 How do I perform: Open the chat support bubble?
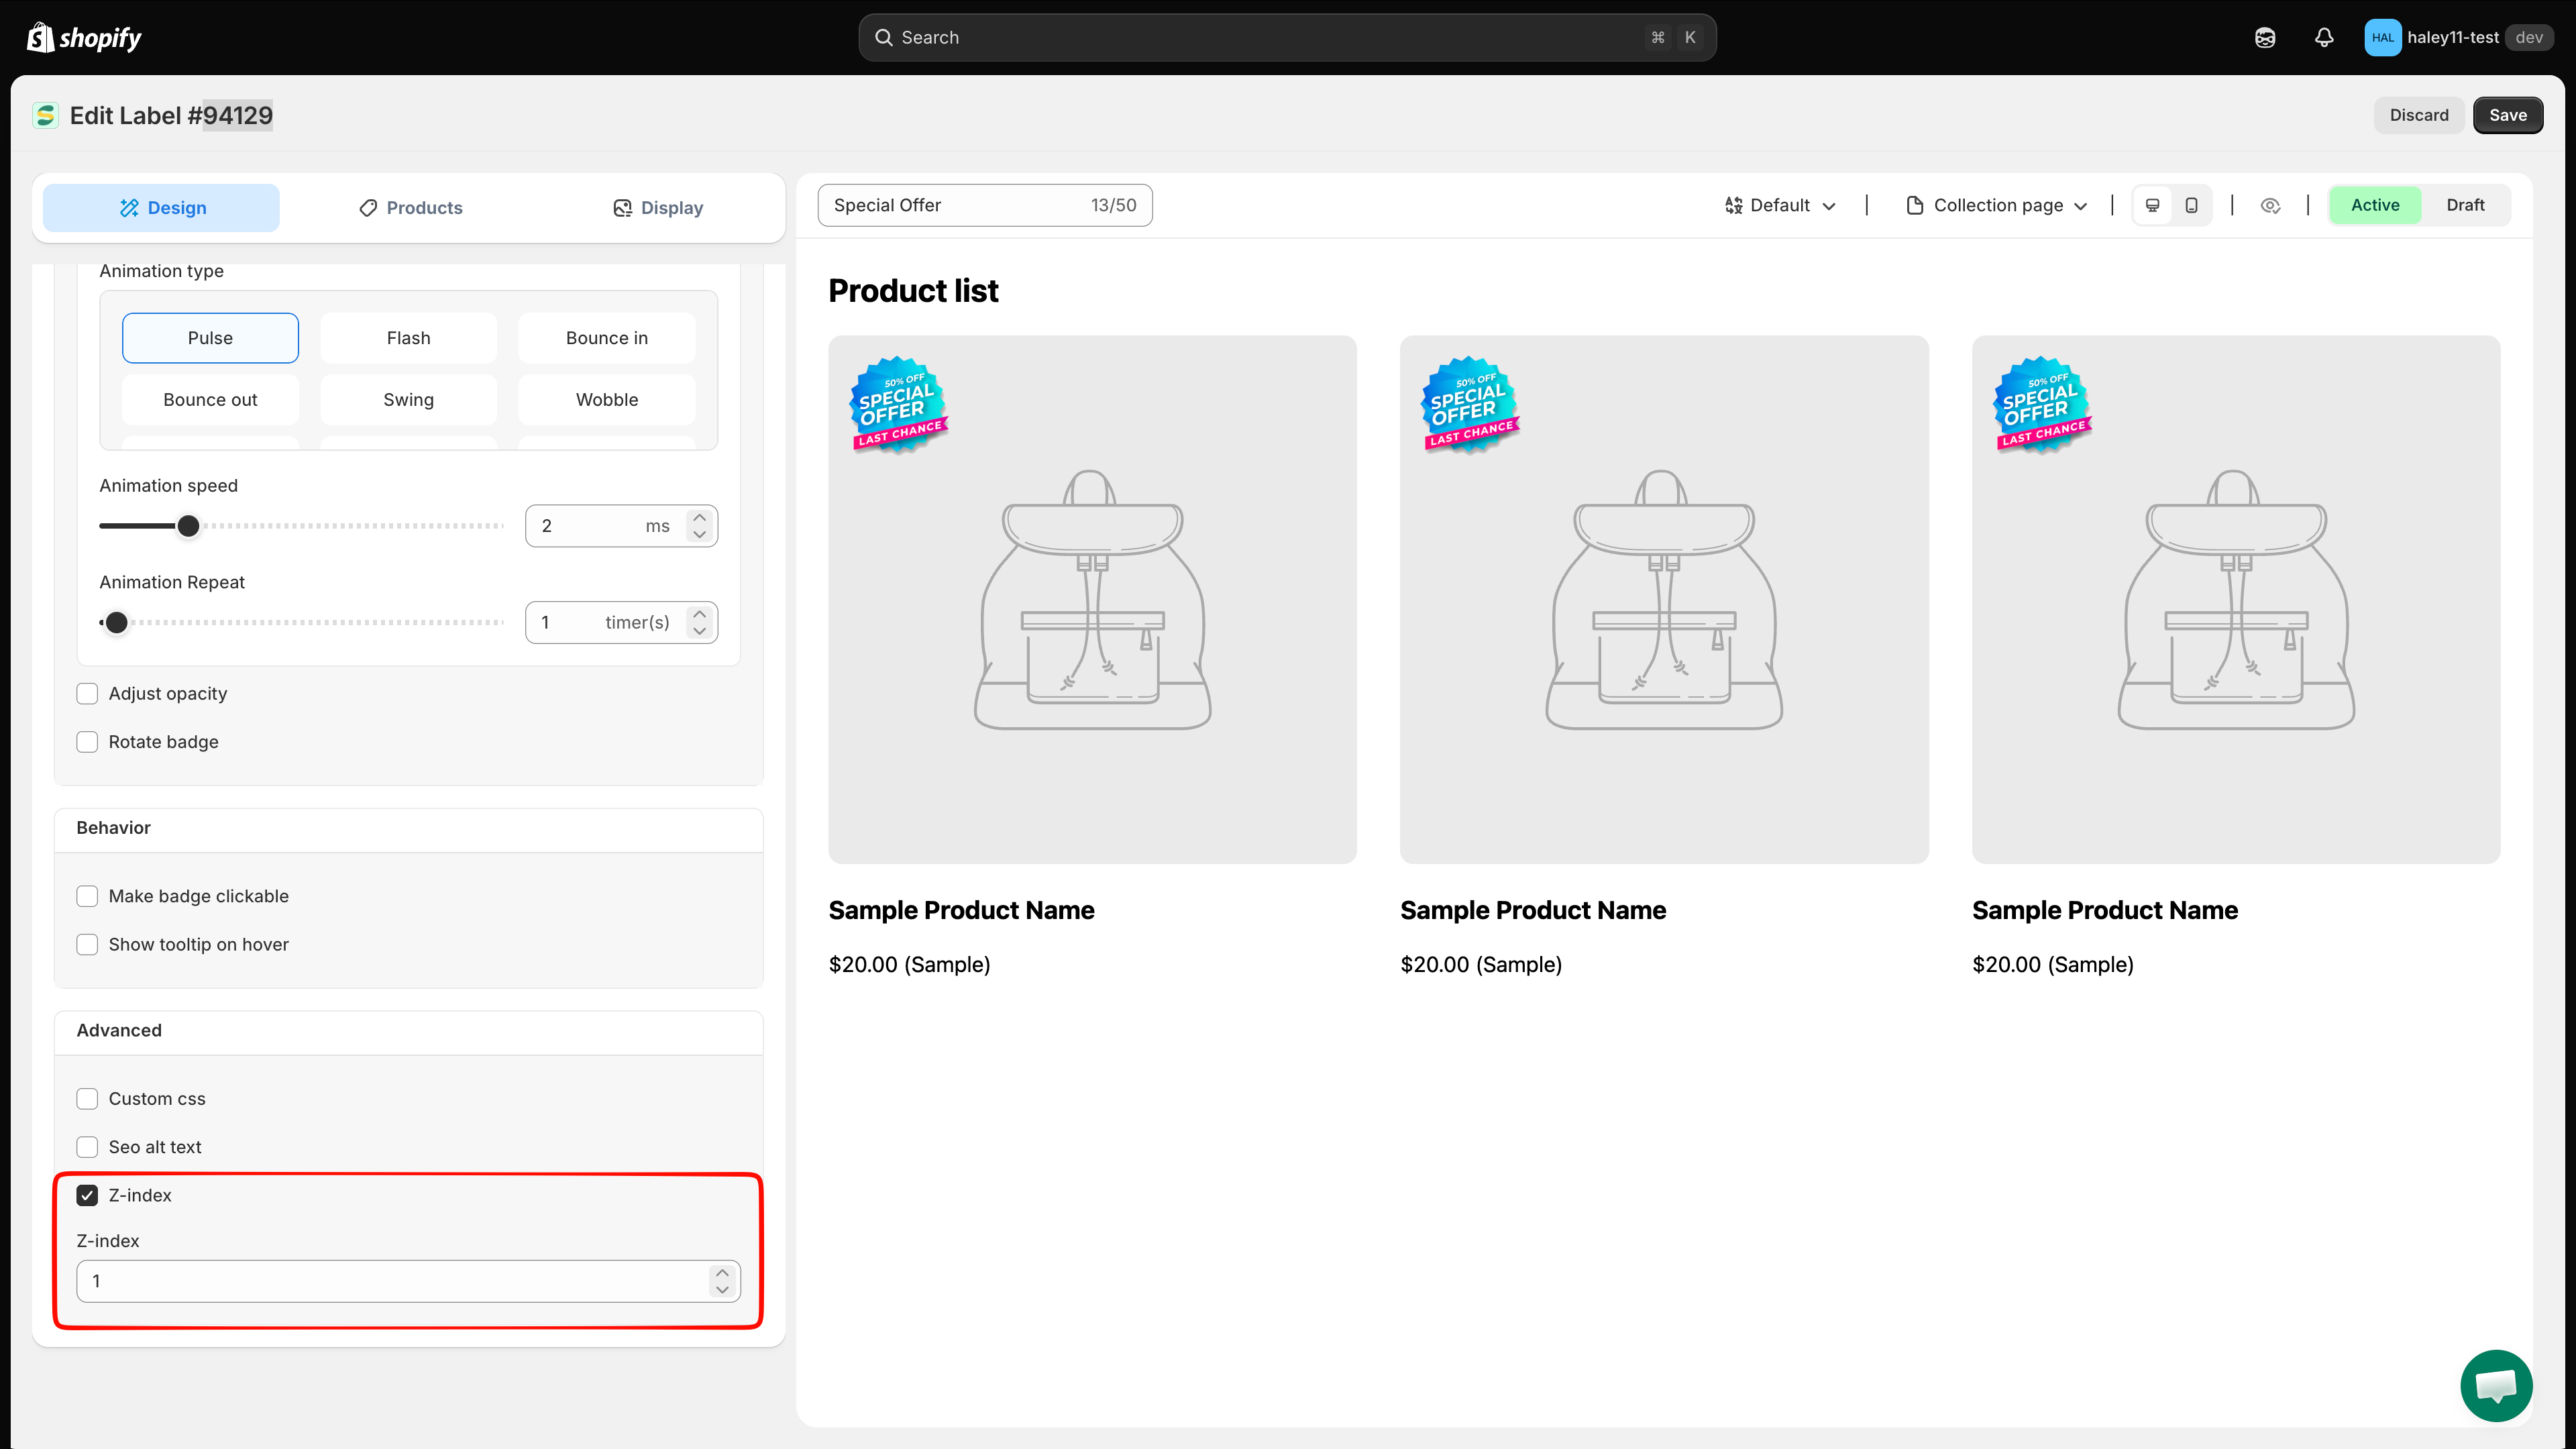2496,1385
